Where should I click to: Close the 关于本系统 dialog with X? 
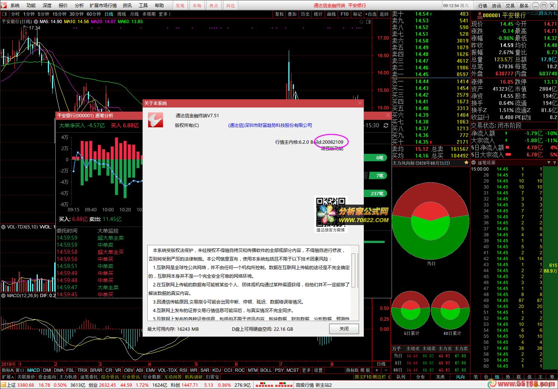(x=360, y=103)
